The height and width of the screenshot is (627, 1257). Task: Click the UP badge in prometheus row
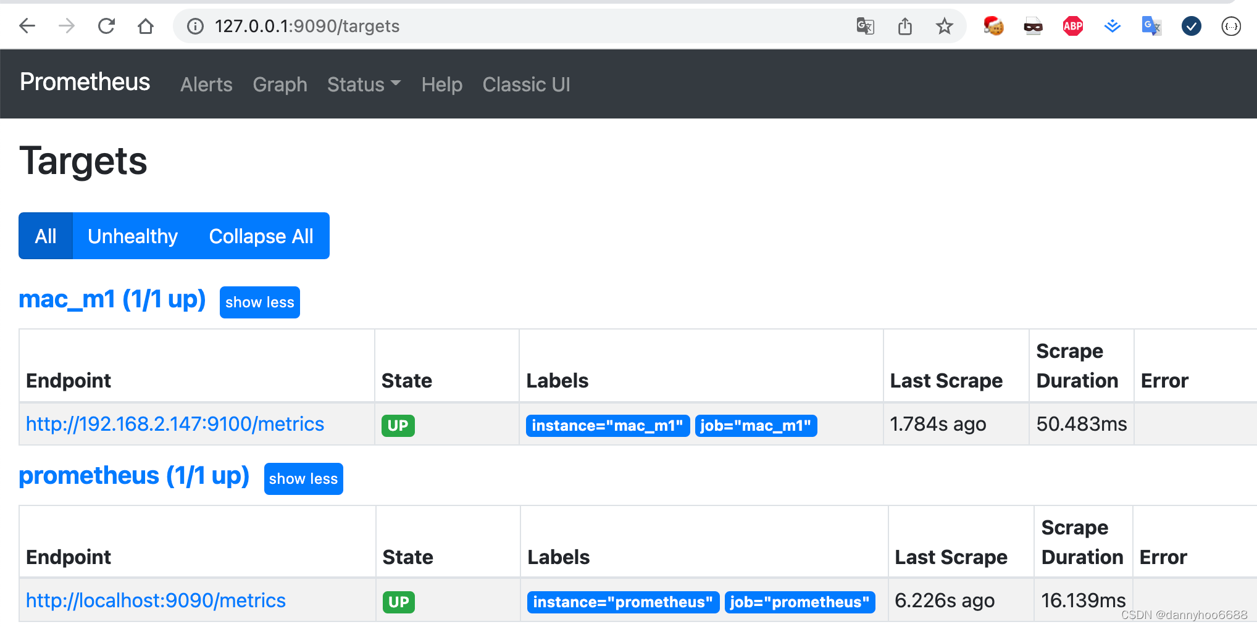(x=399, y=602)
